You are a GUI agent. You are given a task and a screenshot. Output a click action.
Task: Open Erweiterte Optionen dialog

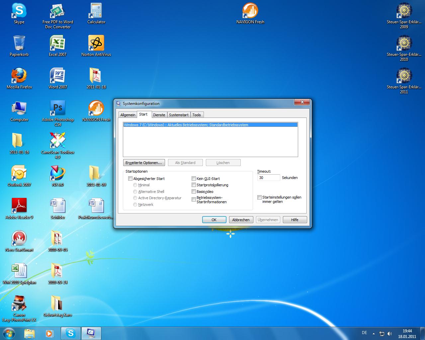(144, 163)
